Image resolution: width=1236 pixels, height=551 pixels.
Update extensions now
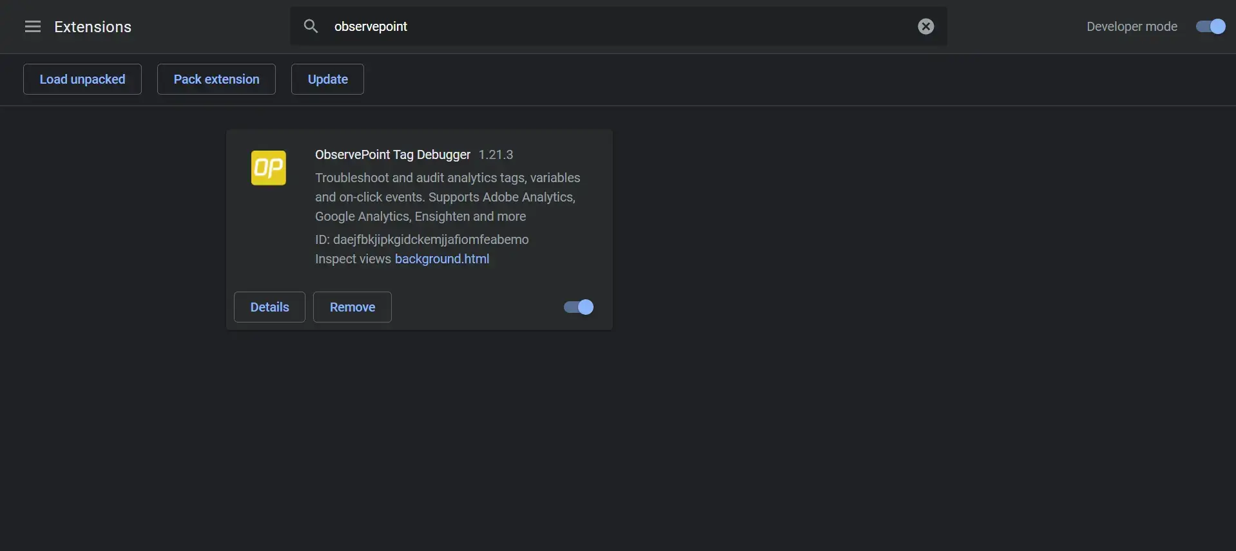[x=327, y=79]
